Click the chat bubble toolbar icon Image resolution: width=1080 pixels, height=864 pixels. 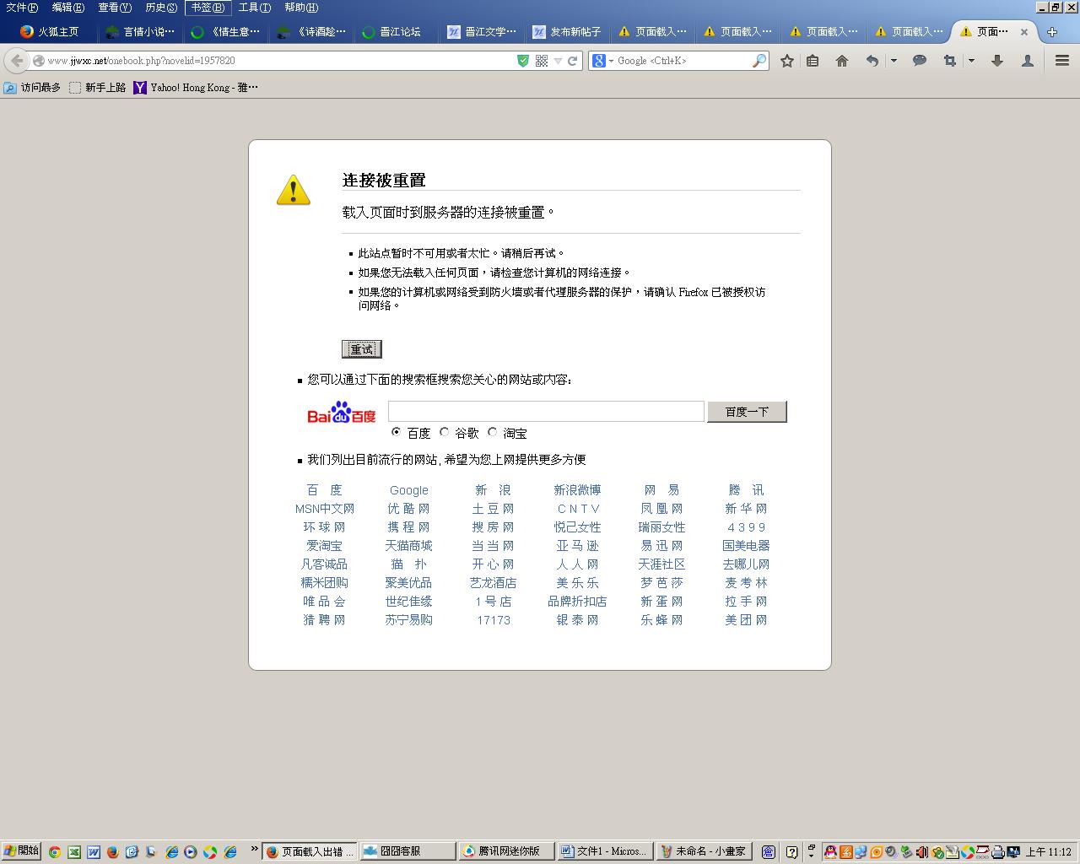pyautogui.click(x=920, y=61)
